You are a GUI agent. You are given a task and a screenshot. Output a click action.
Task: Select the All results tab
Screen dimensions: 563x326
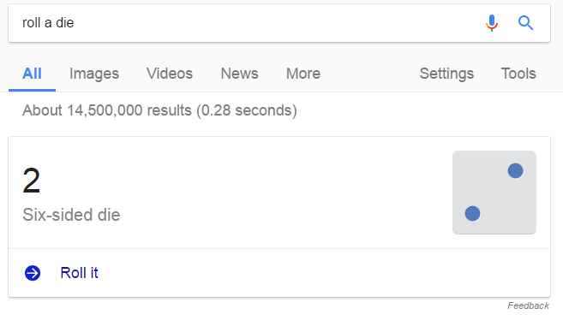click(x=32, y=74)
